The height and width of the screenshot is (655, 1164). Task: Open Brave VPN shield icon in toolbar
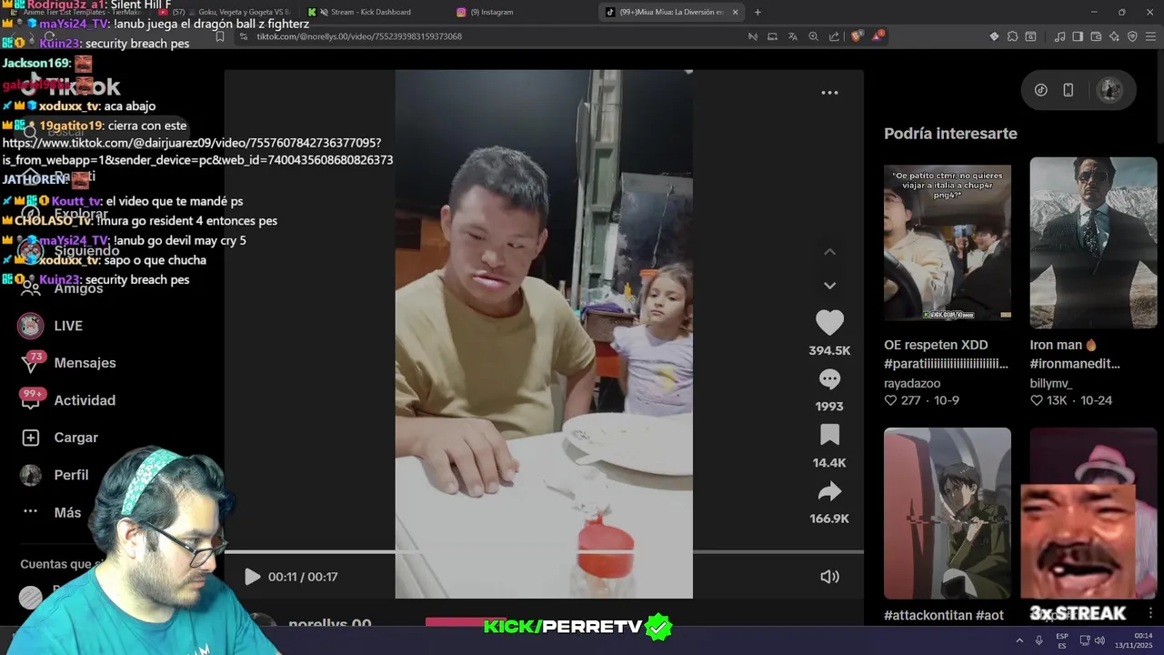[x=1132, y=36]
